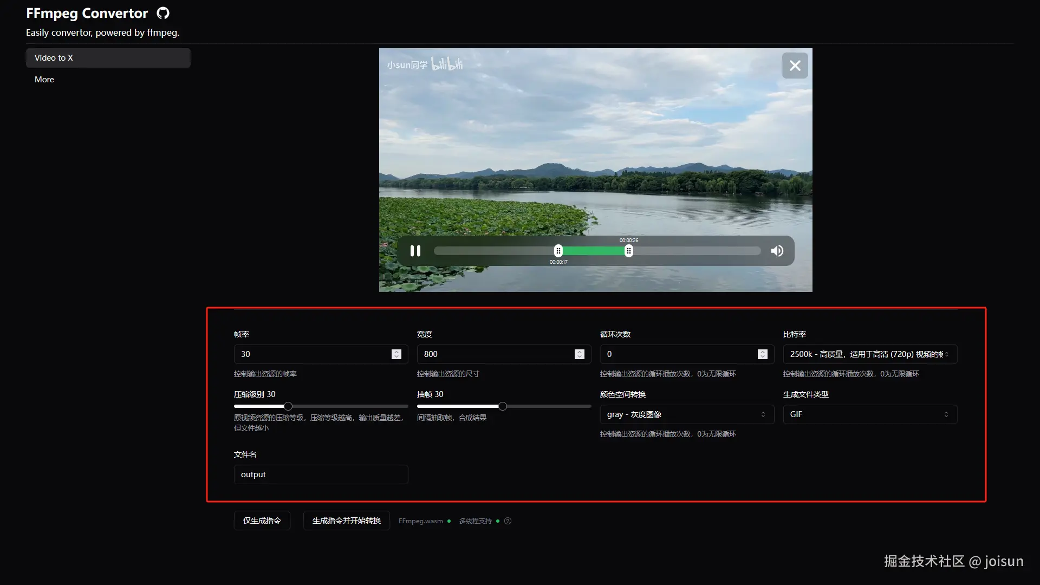1040x585 pixels.
Task: Click the 压缩级别 compression slider handle
Action: pos(288,406)
